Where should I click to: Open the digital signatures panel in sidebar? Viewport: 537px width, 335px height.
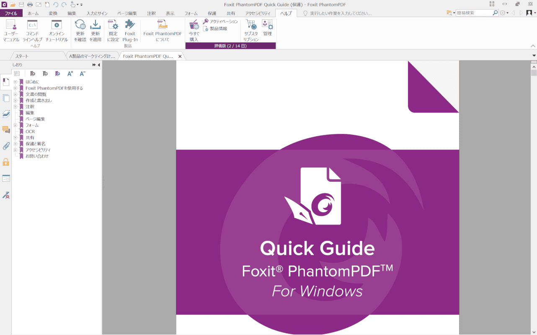(x=6, y=195)
